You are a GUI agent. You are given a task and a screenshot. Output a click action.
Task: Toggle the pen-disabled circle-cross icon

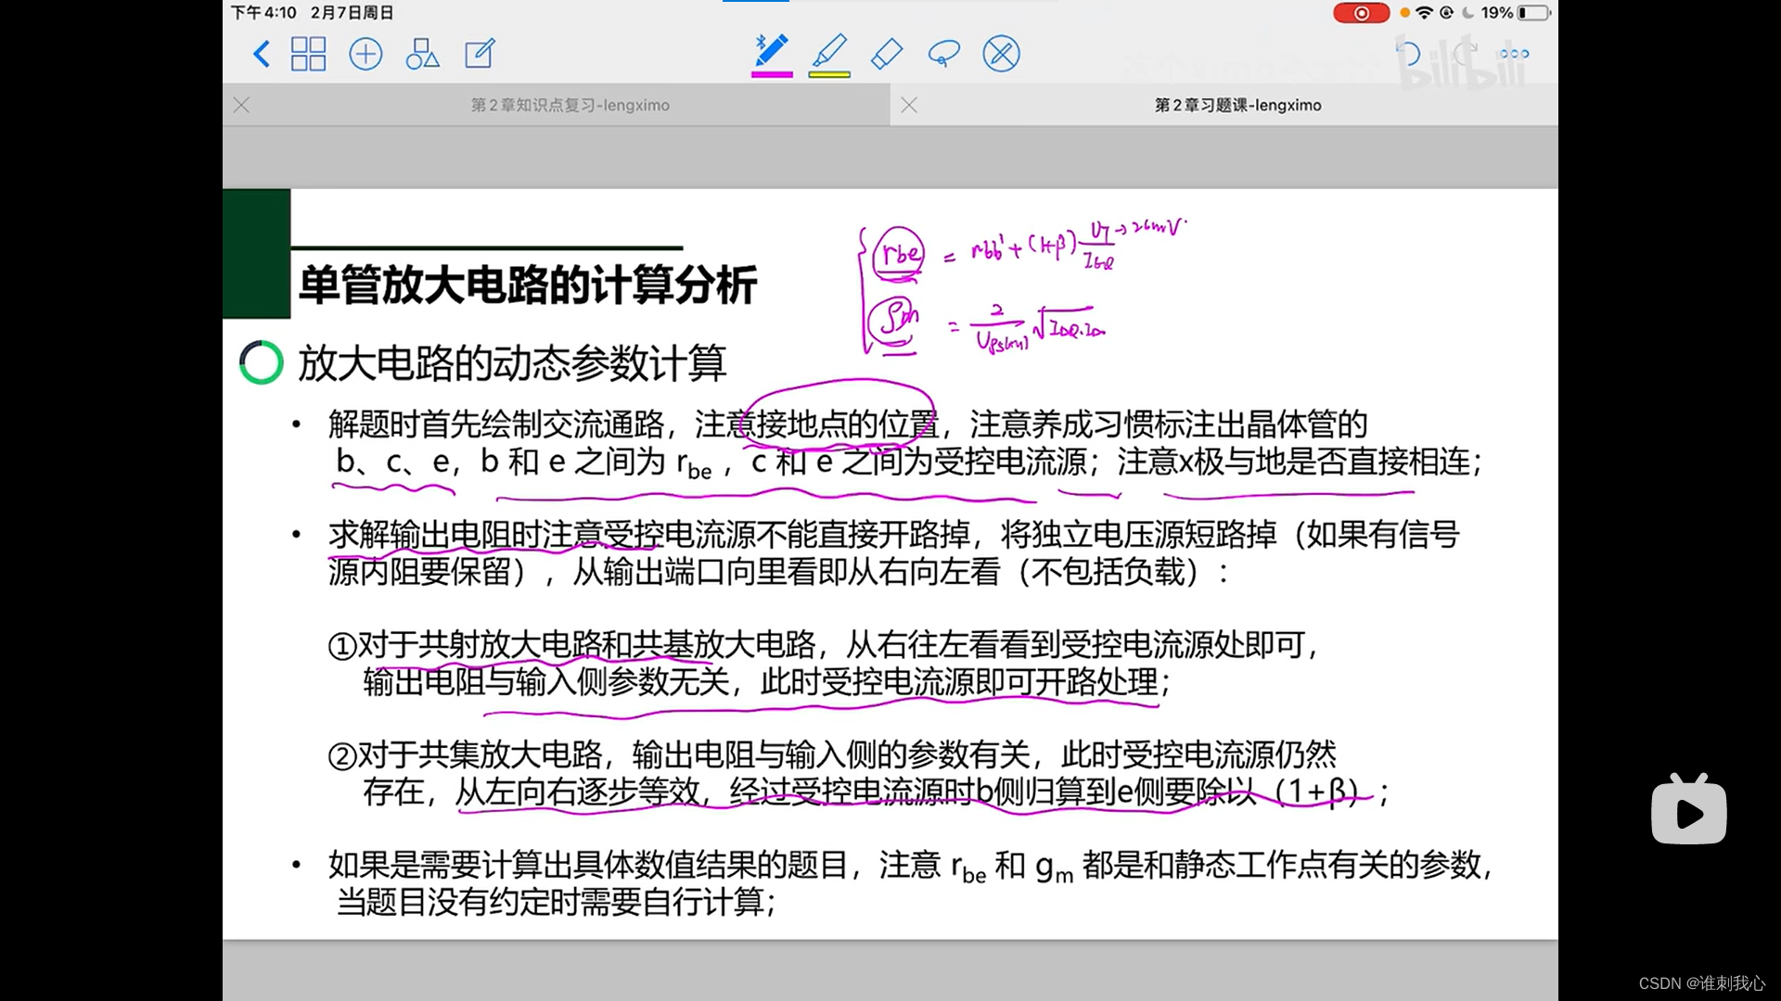point(1001,54)
